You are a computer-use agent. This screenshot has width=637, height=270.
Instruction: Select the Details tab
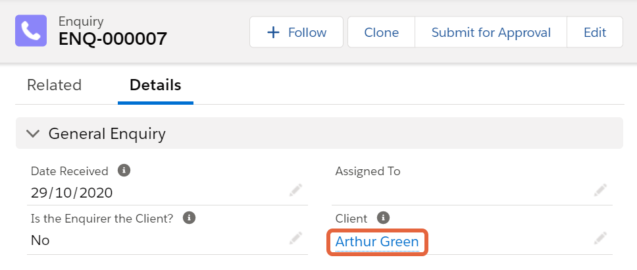pos(155,85)
